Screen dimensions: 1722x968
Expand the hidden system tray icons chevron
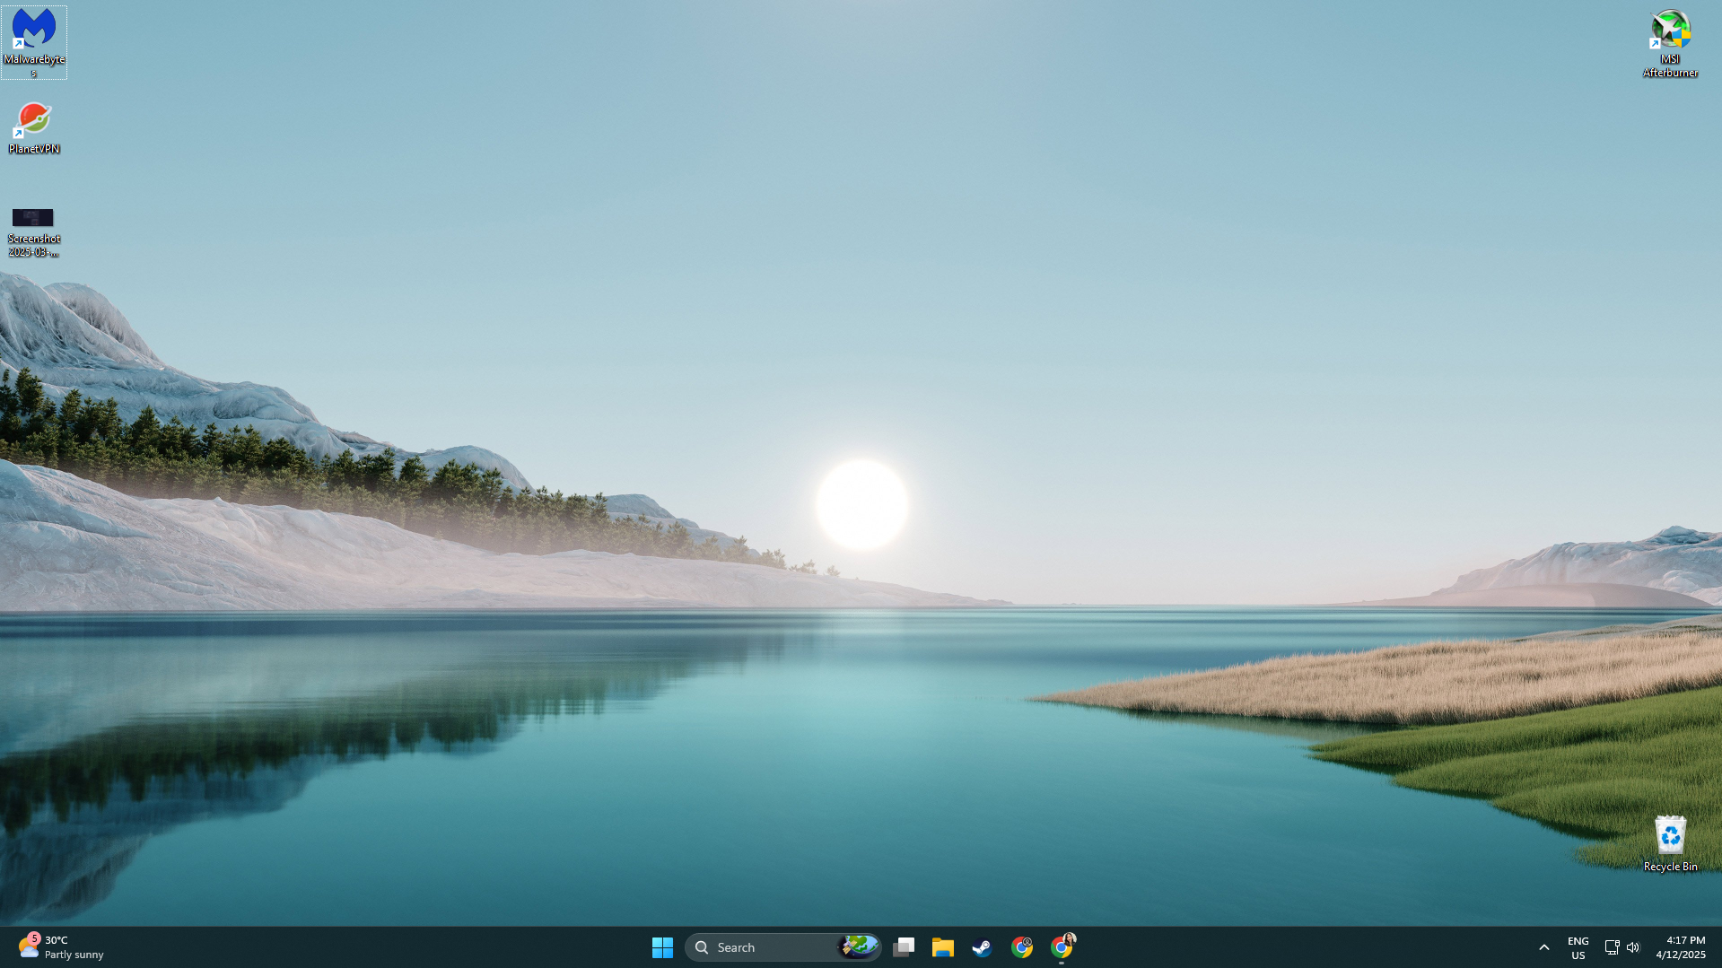coord(1543,947)
